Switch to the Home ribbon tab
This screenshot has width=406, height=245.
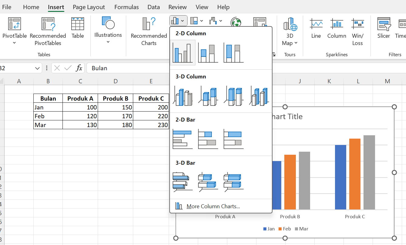(x=31, y=7)
